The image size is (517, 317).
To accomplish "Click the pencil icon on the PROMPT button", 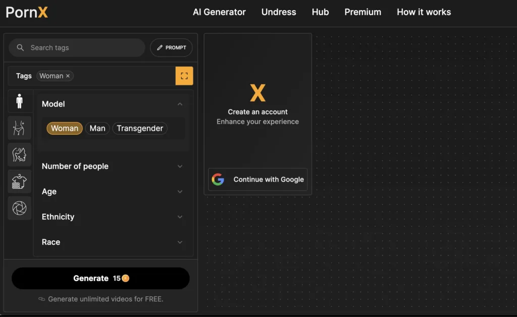I will point(160,47).
